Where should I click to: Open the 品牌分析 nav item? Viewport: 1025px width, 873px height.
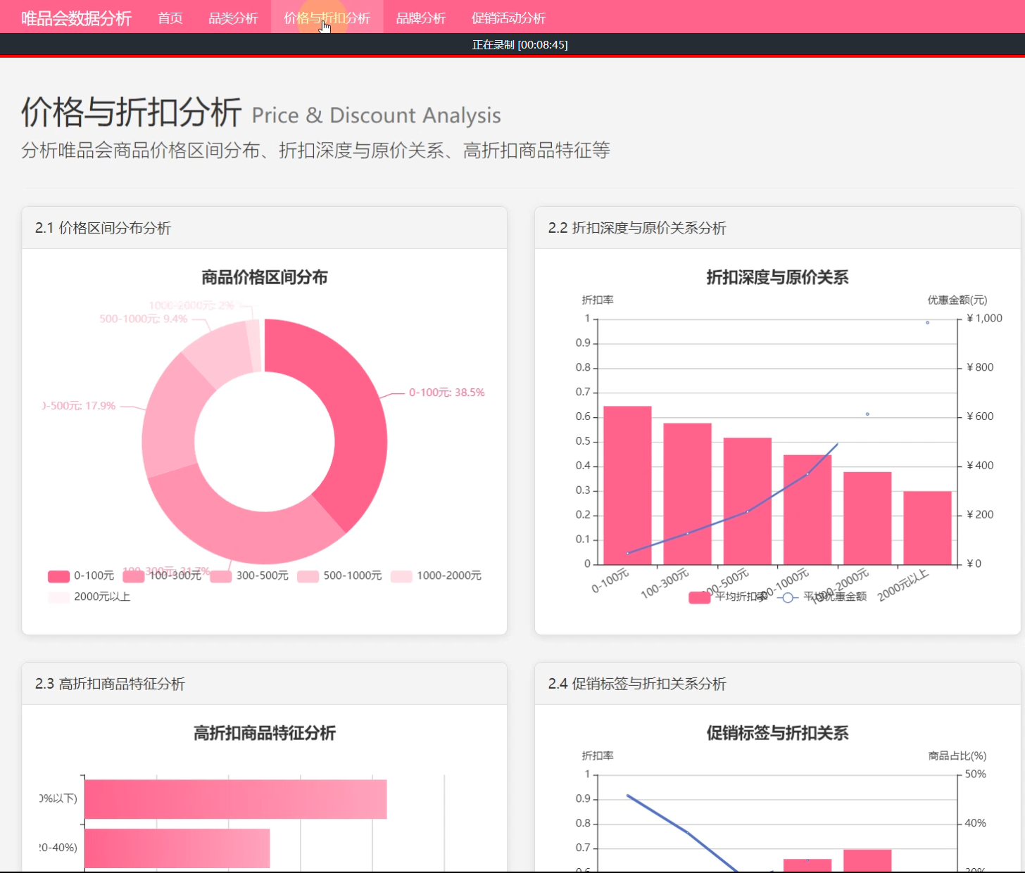click(420, 18)
